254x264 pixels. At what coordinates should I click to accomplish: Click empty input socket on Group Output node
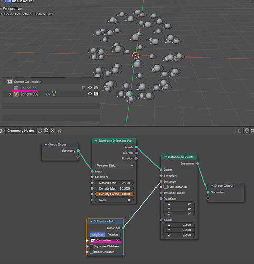208,198
